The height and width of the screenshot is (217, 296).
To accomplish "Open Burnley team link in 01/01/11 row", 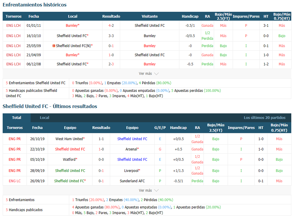I will 72,26.
